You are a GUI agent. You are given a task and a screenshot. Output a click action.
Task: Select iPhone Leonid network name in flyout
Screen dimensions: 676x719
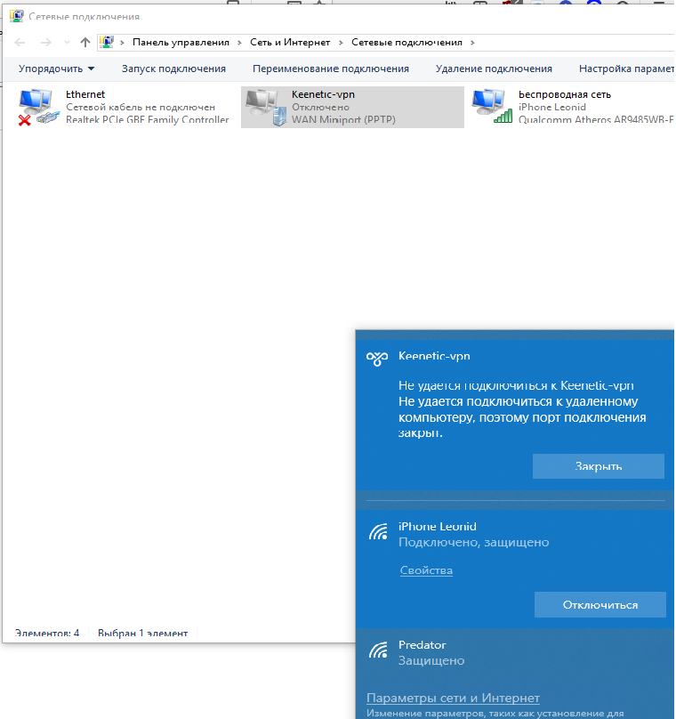click(438, 527)
